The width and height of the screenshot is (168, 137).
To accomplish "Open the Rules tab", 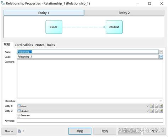I will tap(51, 45).
